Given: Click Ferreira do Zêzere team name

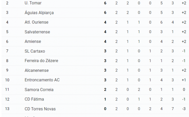Looking at the screenshot, I should tap(41, 60).
